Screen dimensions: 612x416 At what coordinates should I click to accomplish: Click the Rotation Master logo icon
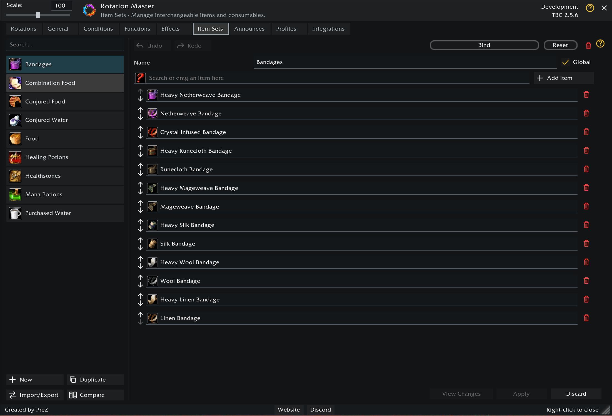click(89, 10)
